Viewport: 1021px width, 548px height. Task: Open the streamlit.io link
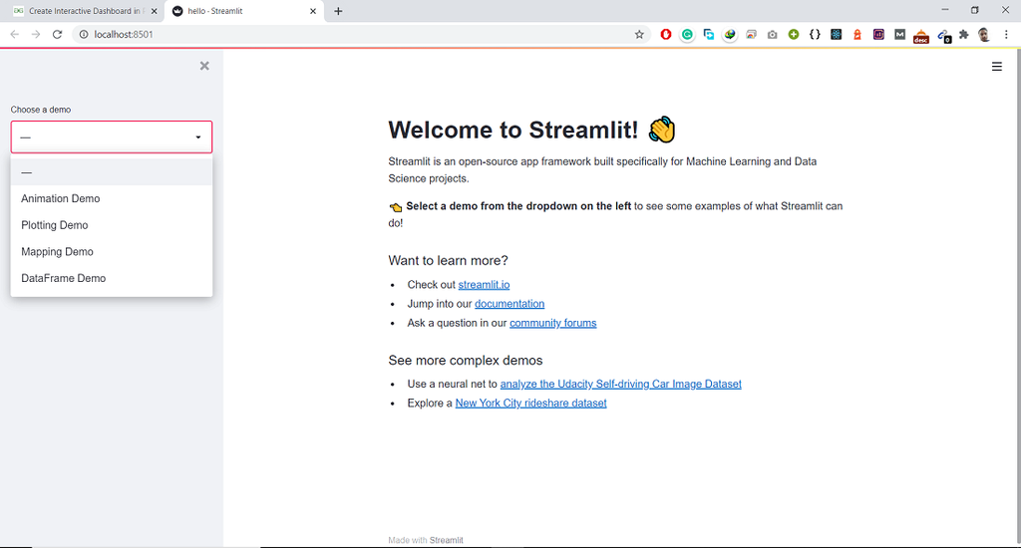[484, 284]
